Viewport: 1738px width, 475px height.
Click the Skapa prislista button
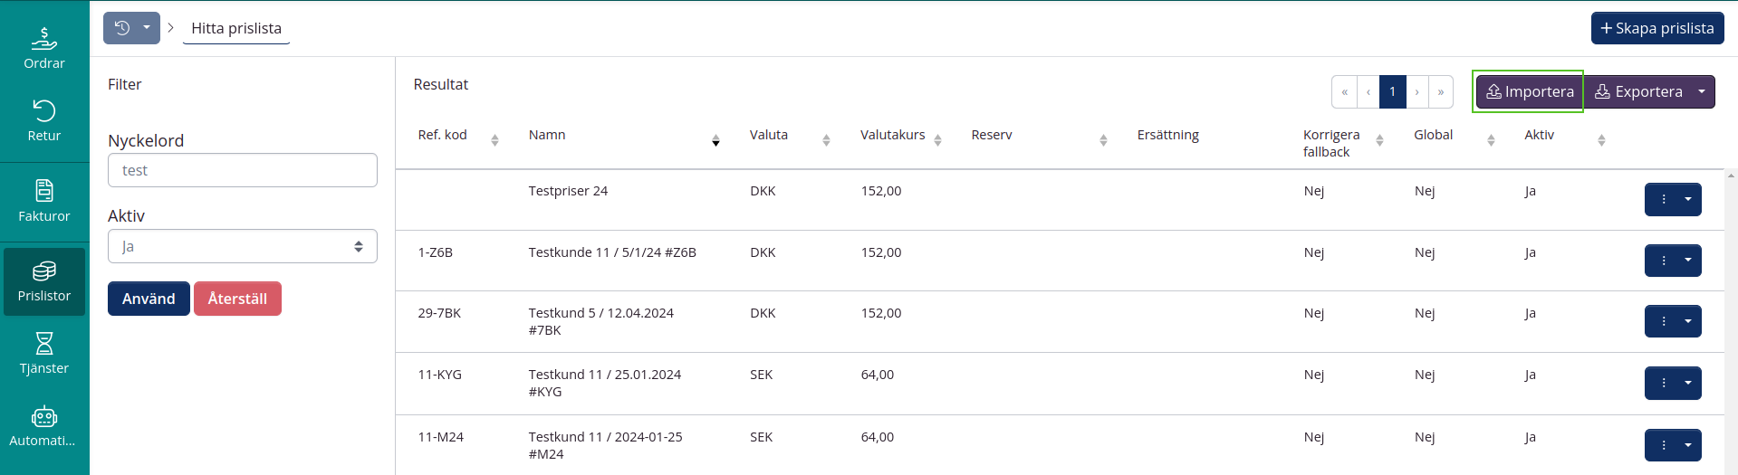tap(1656, 28)
